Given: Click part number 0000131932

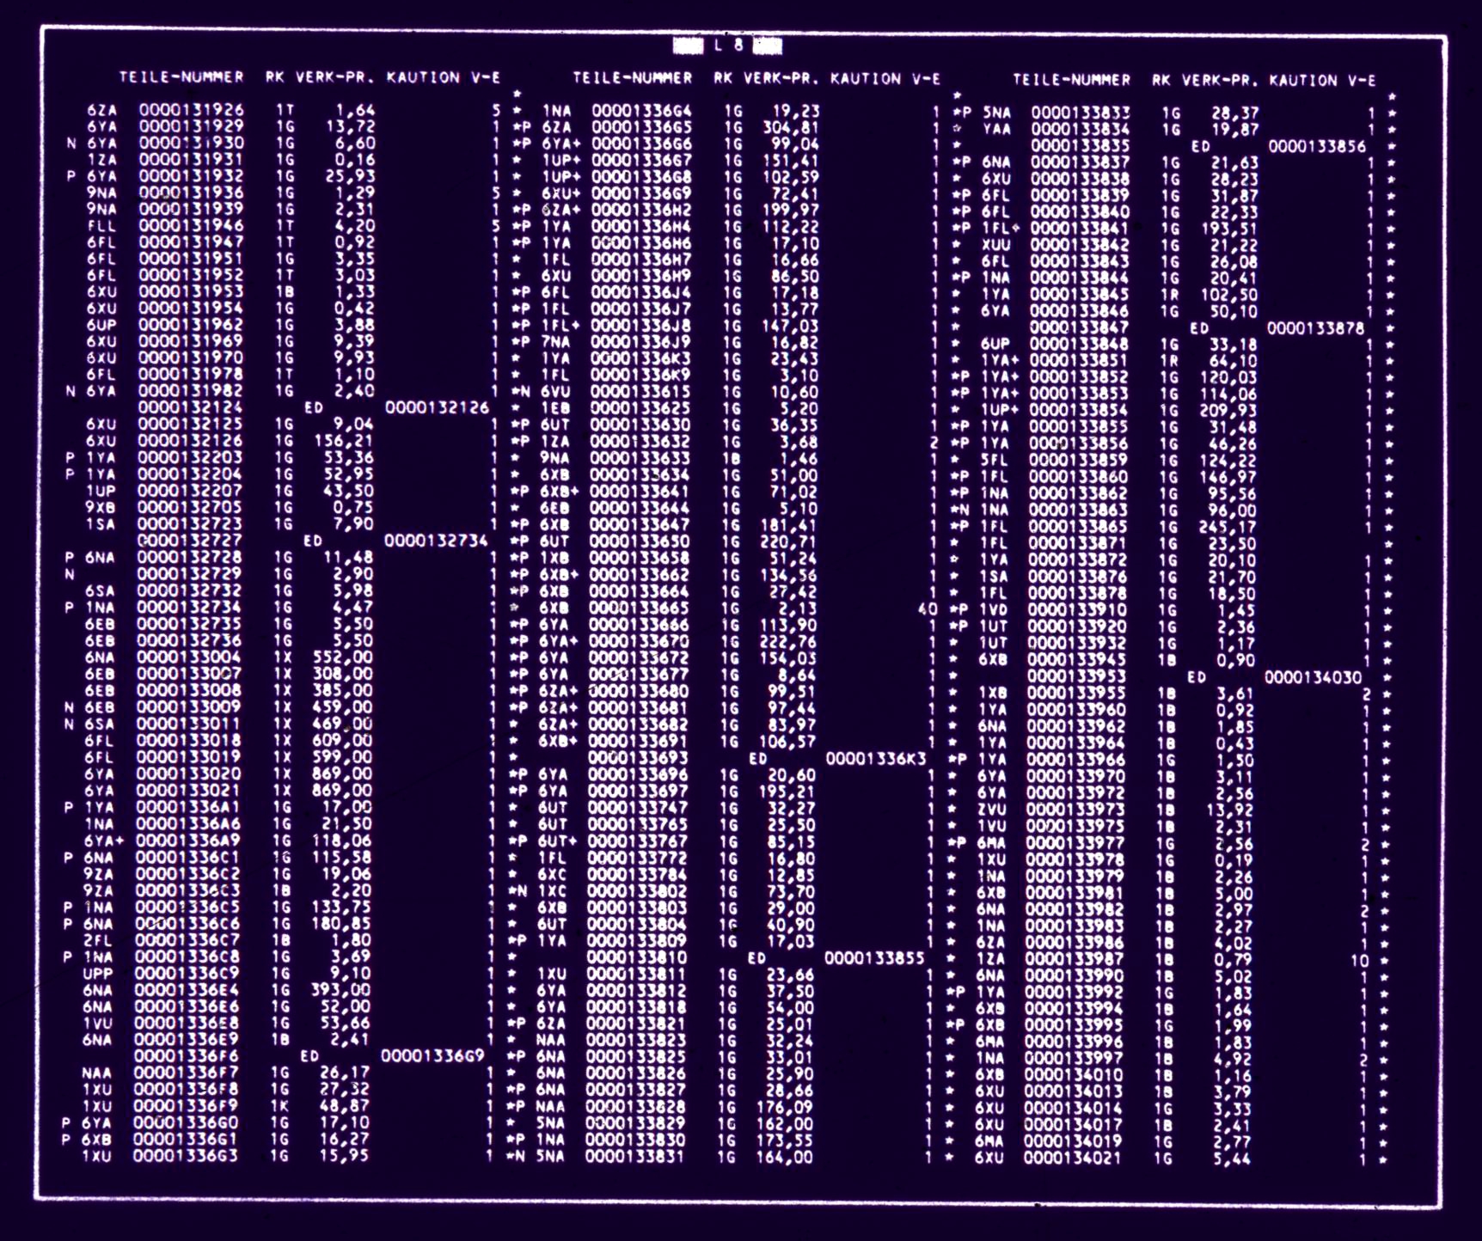Looking at the screenshot, I should point(192,176).
